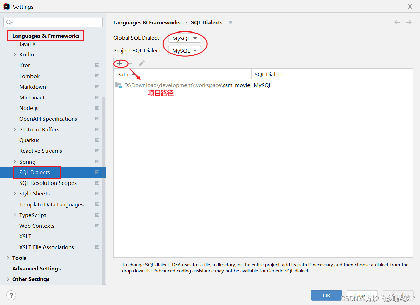Screen dimensions: 420x305
Task: Expand the Other Settings group
Action: coord(8,279)
